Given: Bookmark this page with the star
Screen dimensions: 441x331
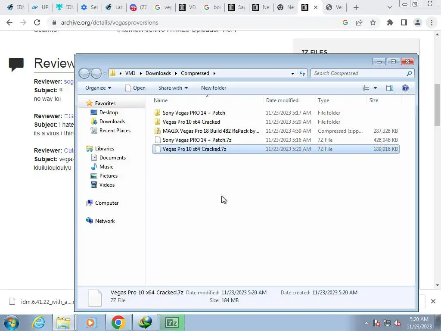Looking at the screenshot, I should pyautogui.click(x=373, y=22).
